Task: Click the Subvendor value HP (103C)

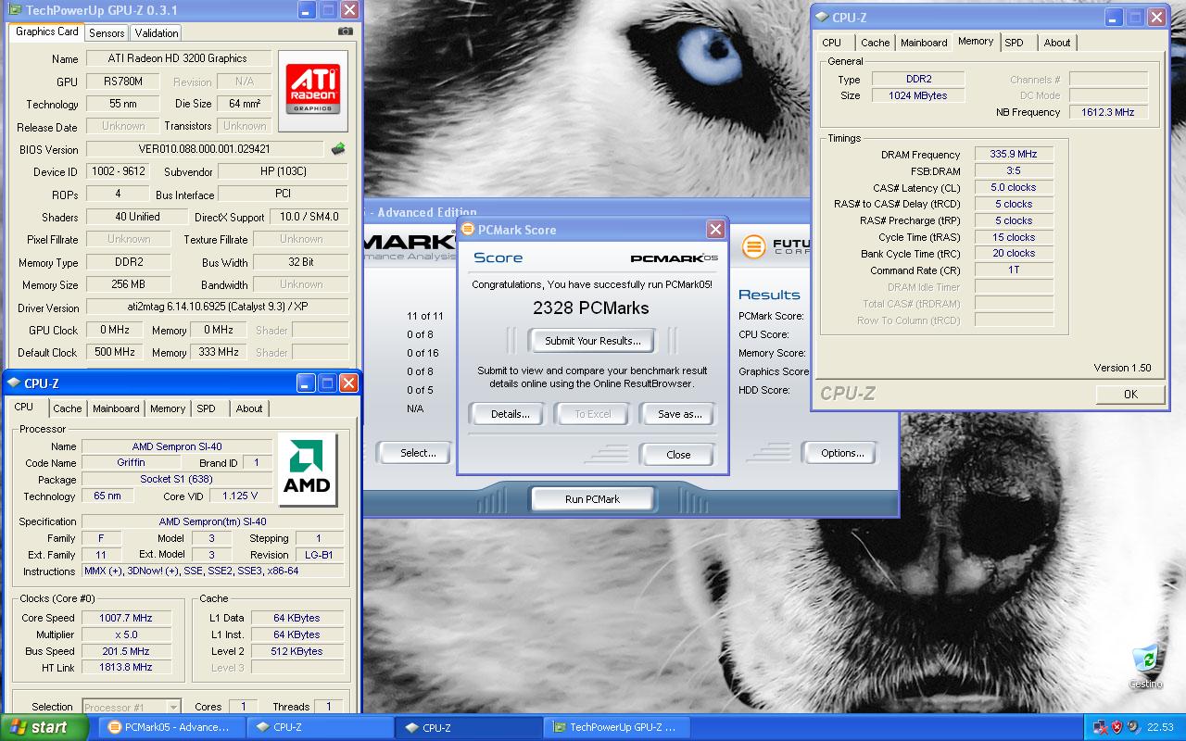Action: (x=283, y=171)
